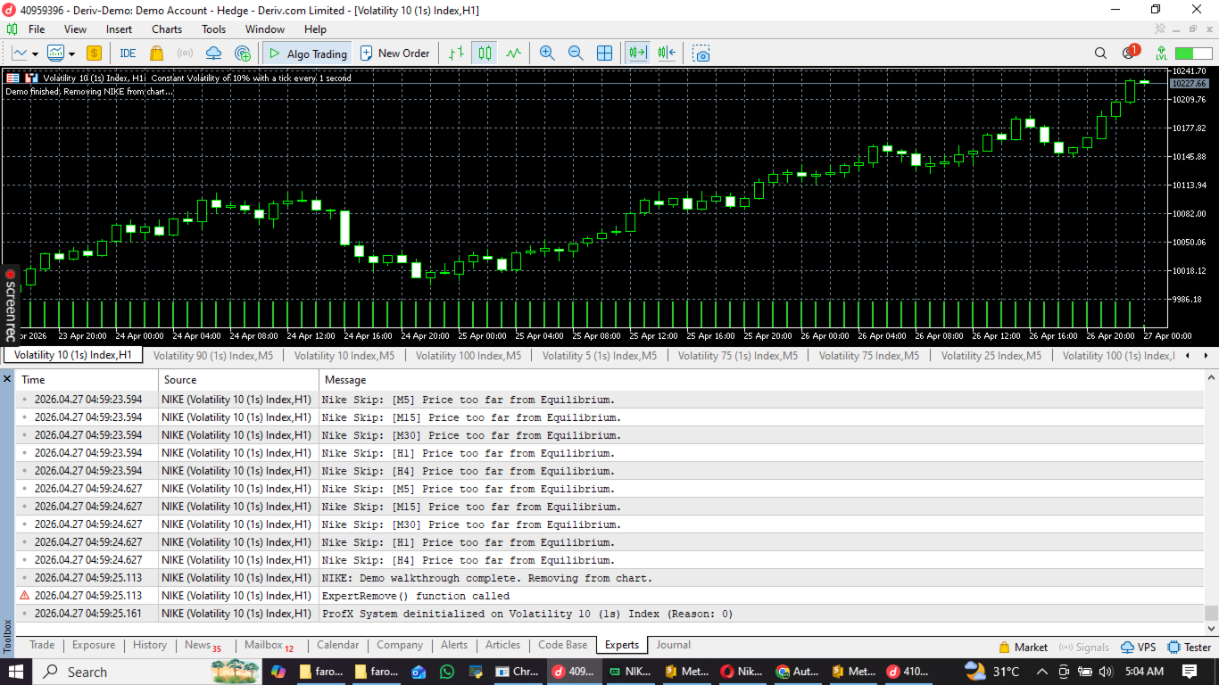Image resolution: width=1219 pixels, height=685 pixels.
Task: Open the Windows notification center icon
Action: tap(1190, 672)
